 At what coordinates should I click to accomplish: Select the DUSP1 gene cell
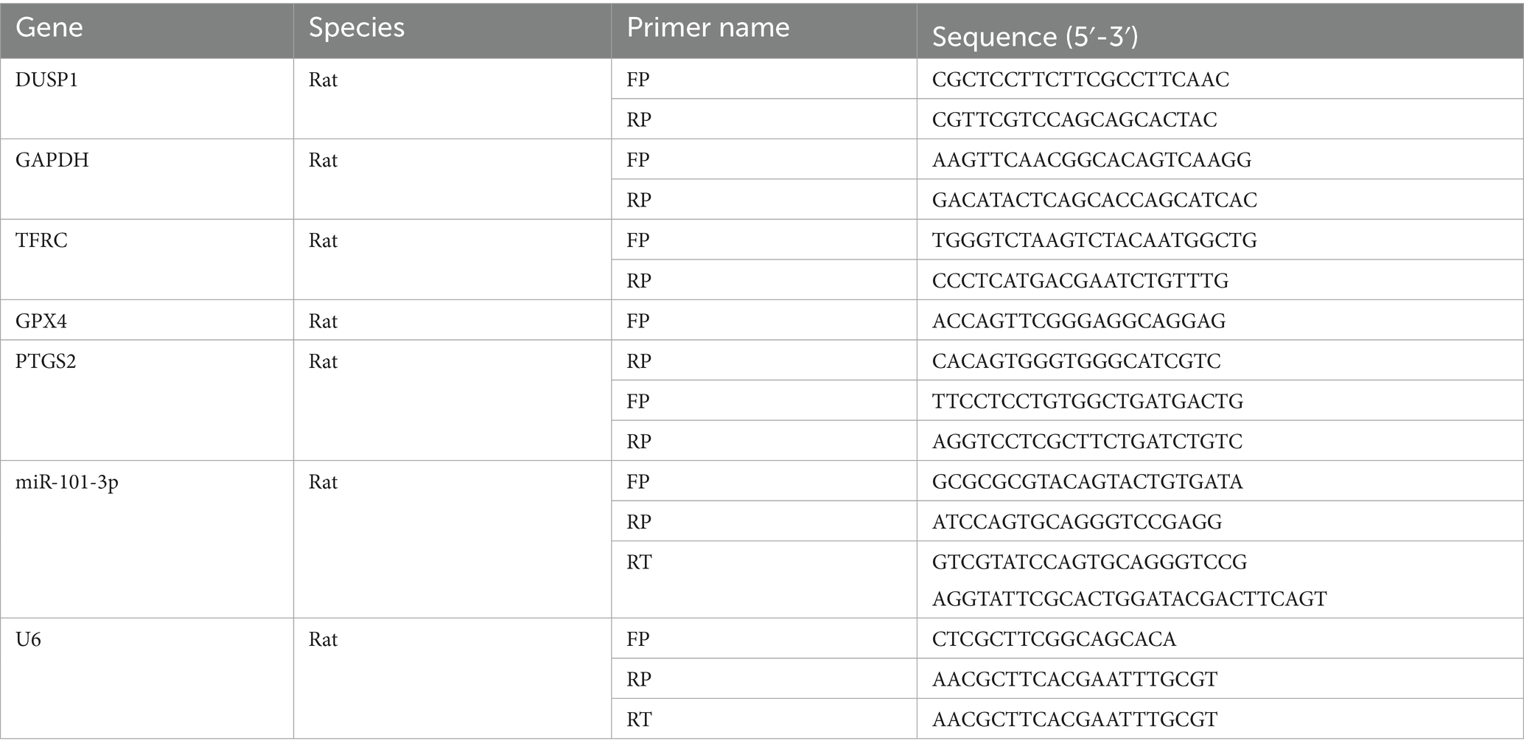pyautogui.click(x=147, y=99)
